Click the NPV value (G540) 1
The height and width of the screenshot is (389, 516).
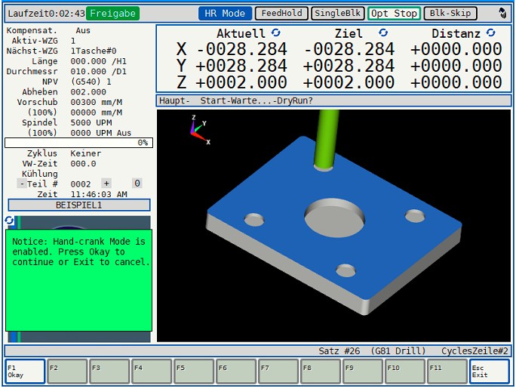pyautogui.click(x=91, y=82)
